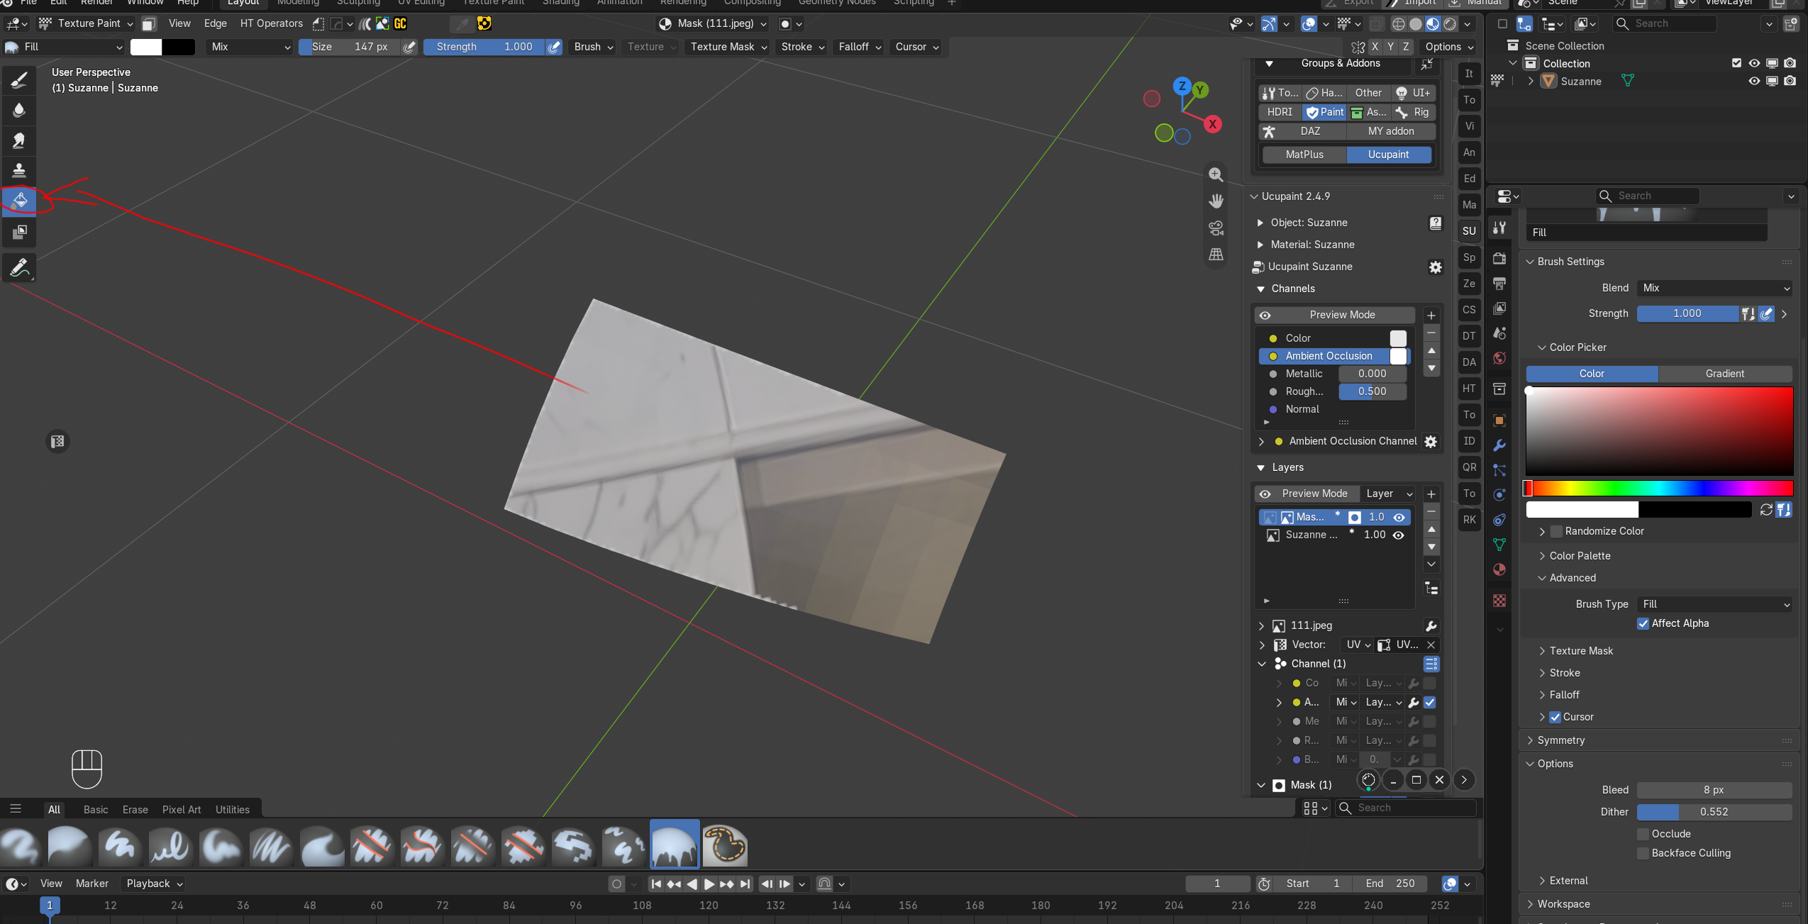The width and height of the screenshot is (1808, 924).
Task: Open the Blend Mix dropdown in Brush Settings
Action: click(1714, 288)
